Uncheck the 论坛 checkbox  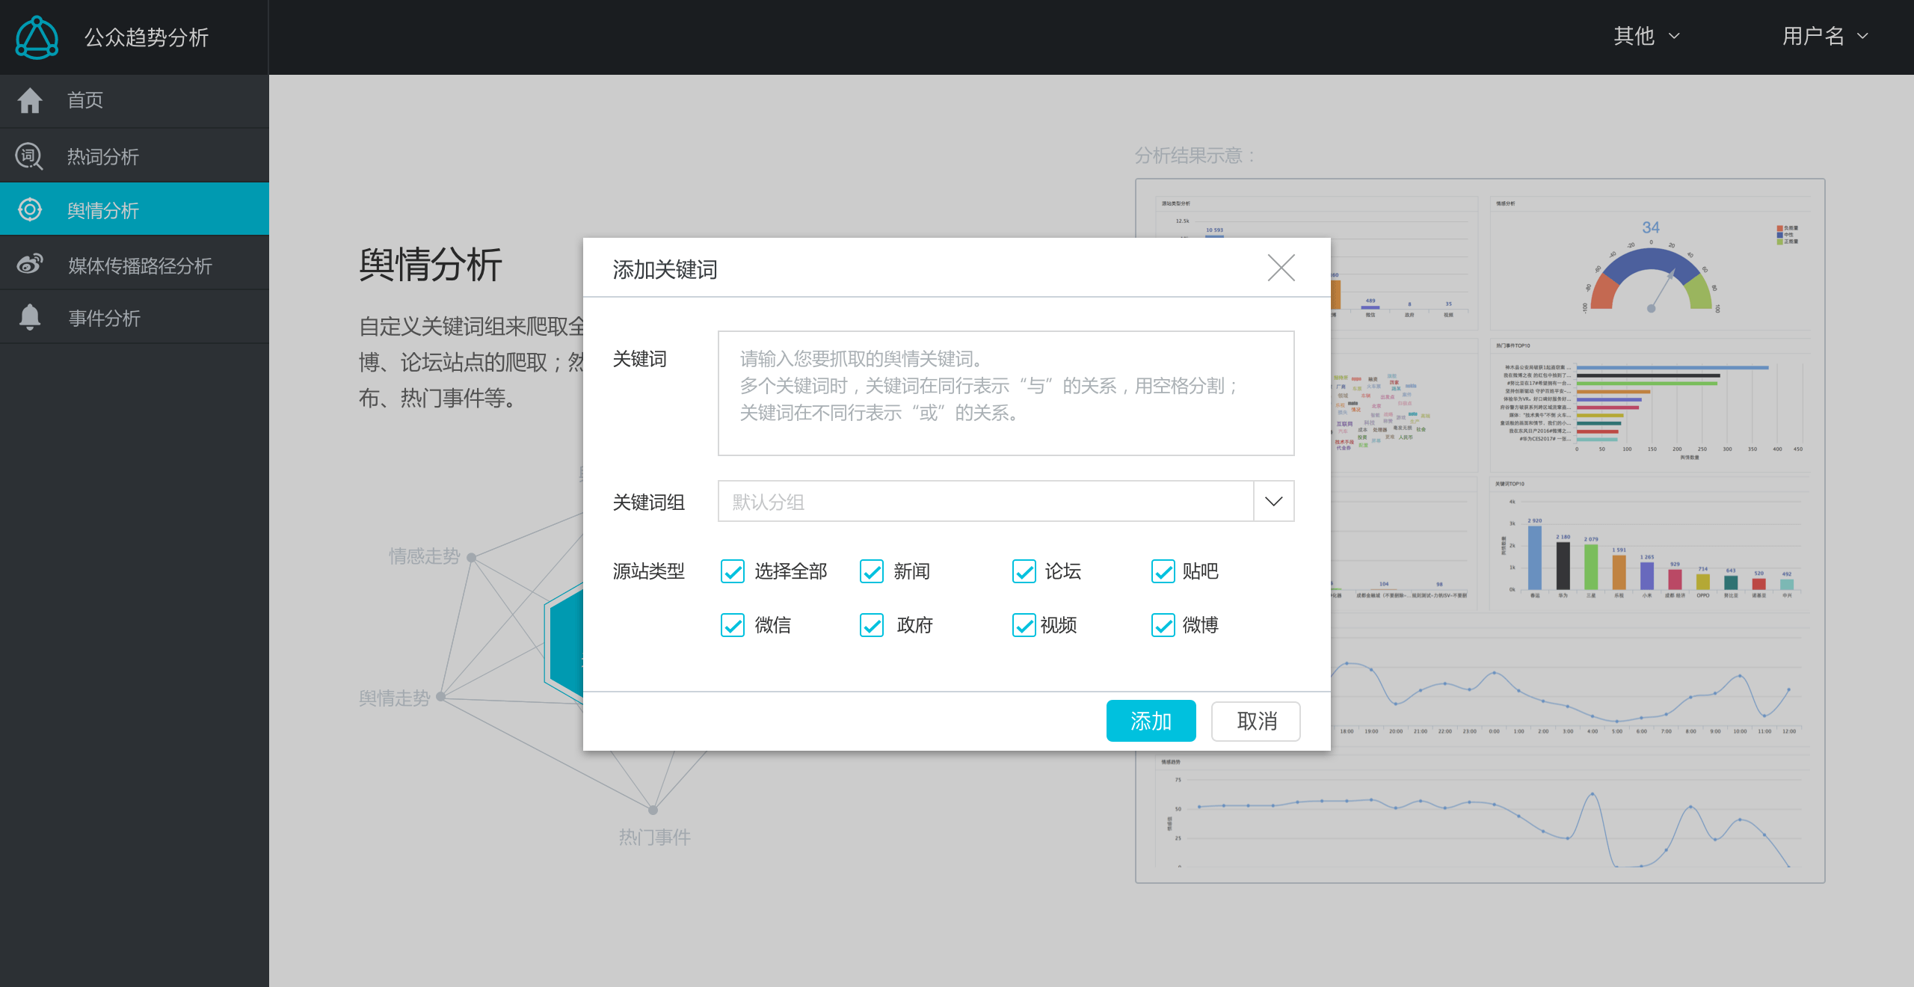tap(1024, 571)
